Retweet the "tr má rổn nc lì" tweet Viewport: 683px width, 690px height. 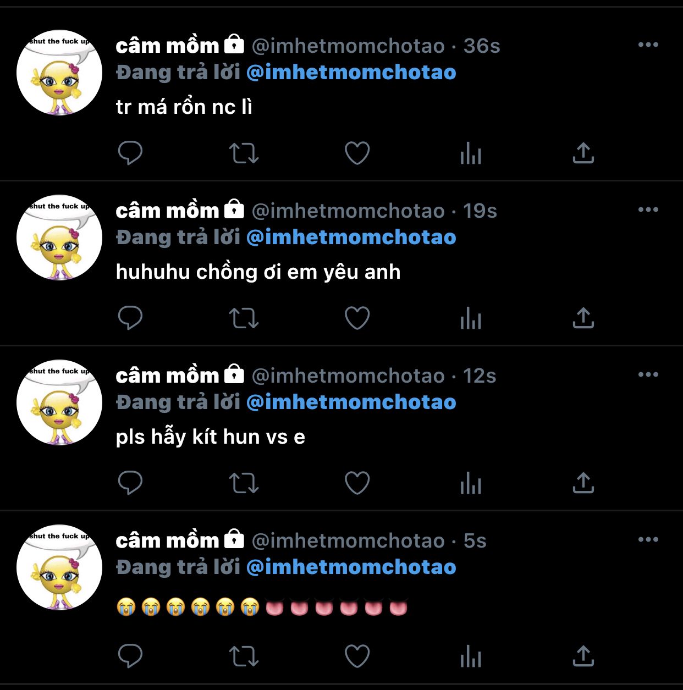click(x=244, y=153)
